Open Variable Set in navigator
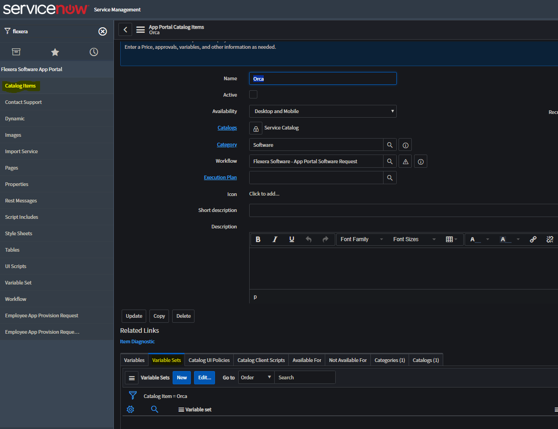Image resolution: width=558 pixels, height=429 pixels. (x=19, y=283)
